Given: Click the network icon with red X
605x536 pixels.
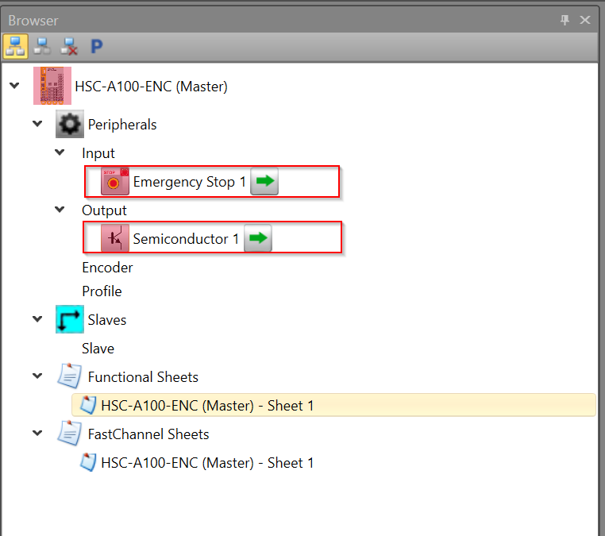Looking at the screenshot, I should [x=69, y=46].
